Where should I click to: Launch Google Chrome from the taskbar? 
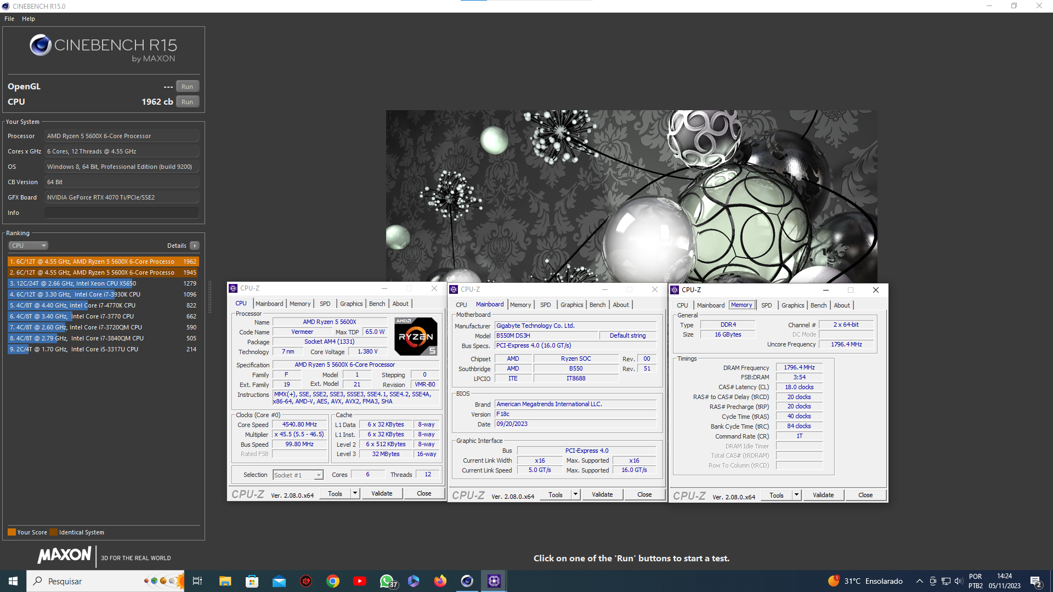[x=333, y=581]
